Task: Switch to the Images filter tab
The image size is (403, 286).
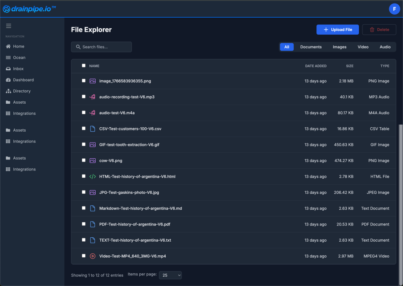Action: click(x=339, y=47)
